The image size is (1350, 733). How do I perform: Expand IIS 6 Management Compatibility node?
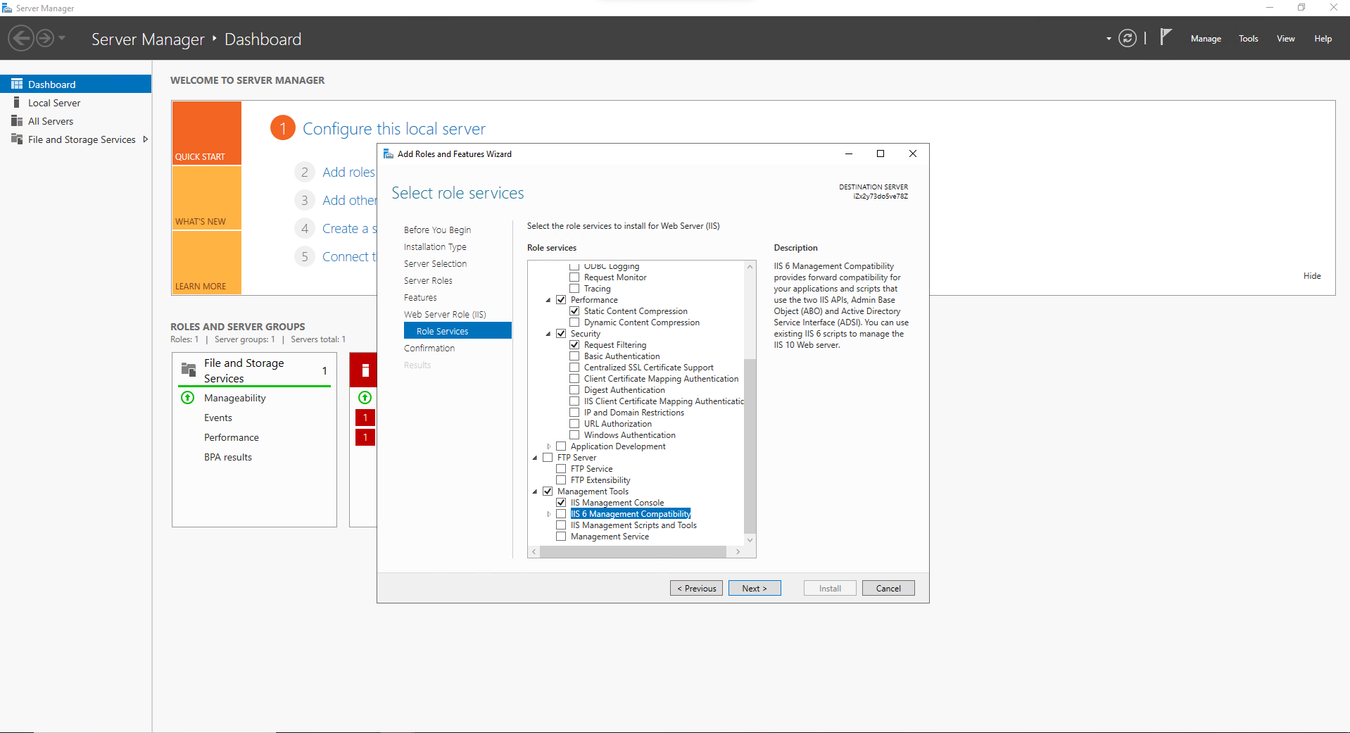(549, 514)
